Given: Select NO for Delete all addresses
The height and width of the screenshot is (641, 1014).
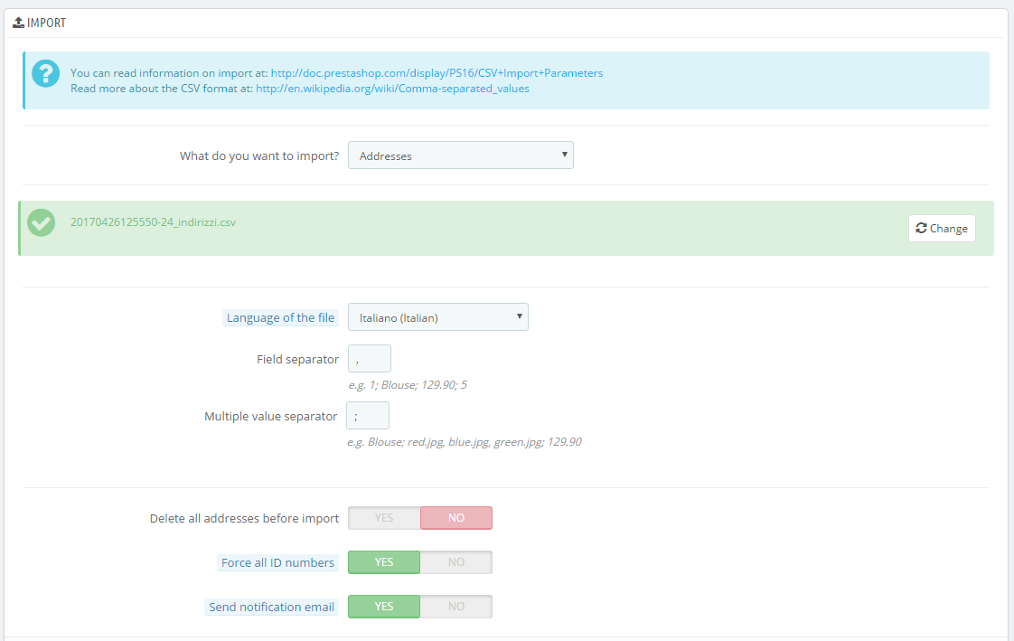Looking at the screenshot, I should coord(456,518).
